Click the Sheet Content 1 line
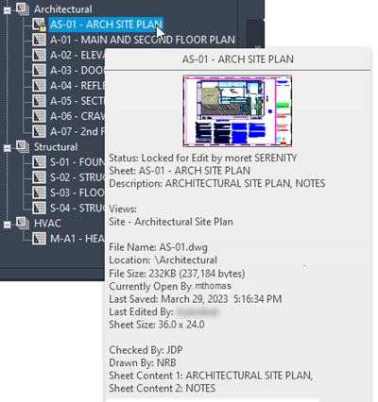378x402 pixels. tap(211, 376)
